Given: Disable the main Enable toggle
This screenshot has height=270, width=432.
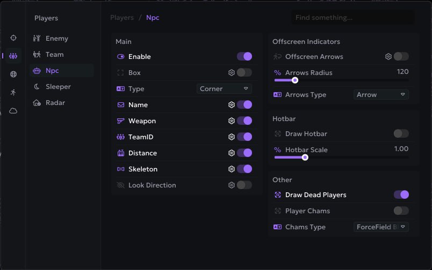Looking at the screenshot, I should pos(244,57).
